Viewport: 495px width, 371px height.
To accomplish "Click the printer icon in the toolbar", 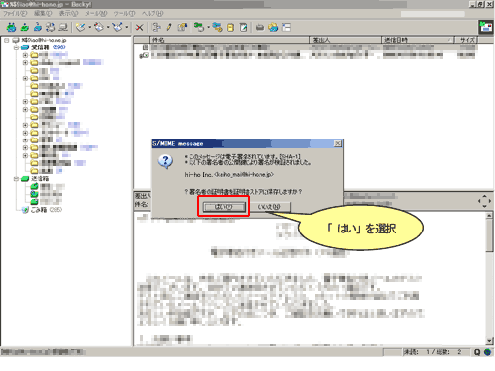I will (260, 27).
